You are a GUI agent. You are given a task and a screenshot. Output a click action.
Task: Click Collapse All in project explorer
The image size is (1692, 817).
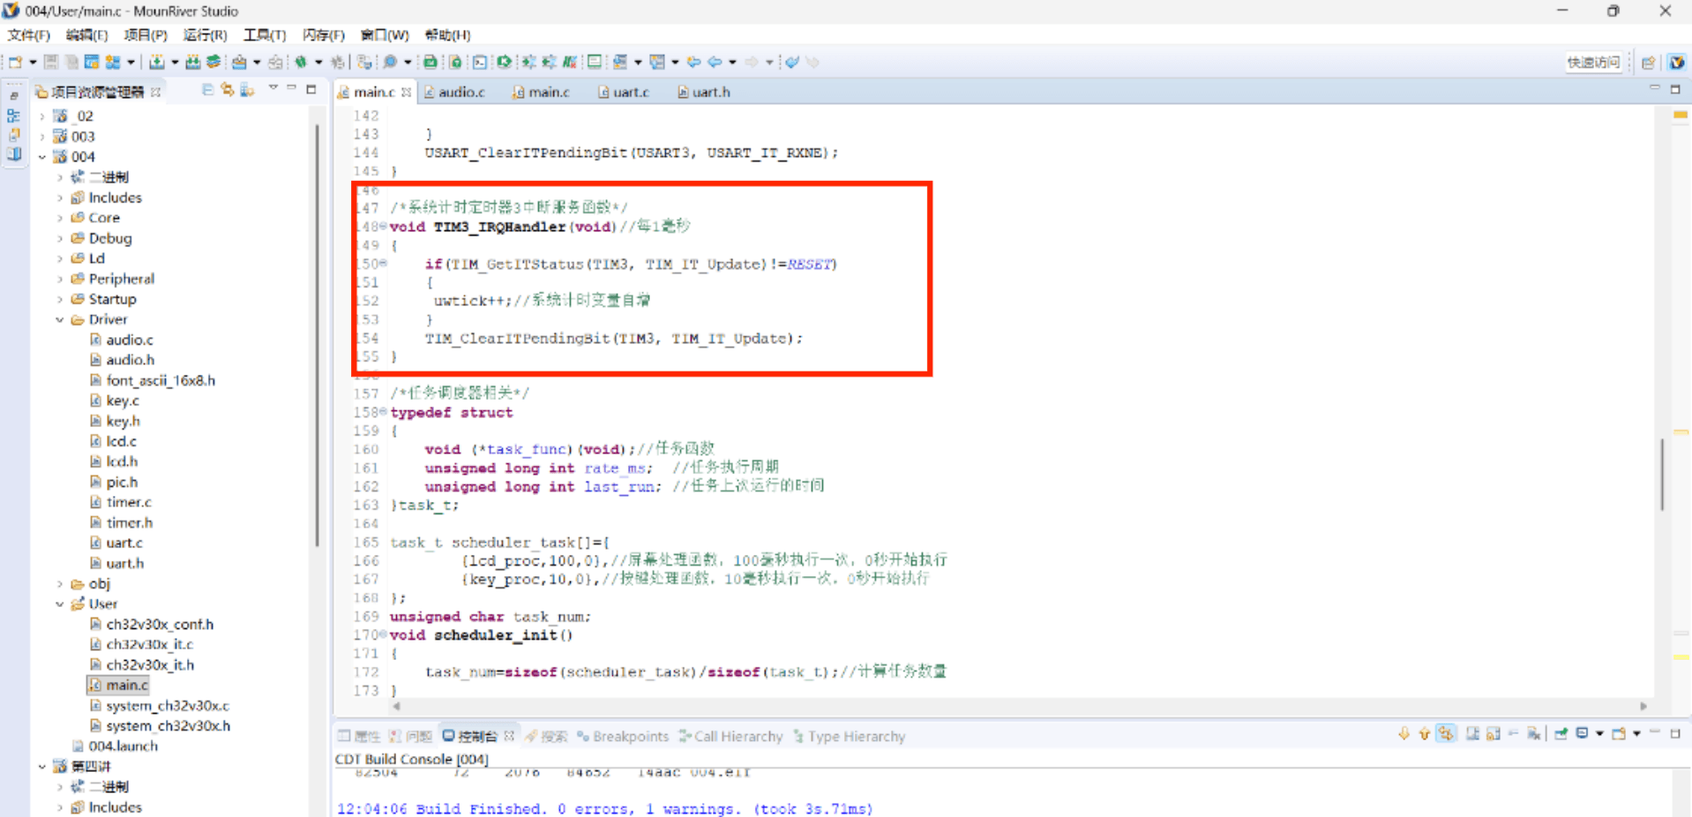click(207, 90)
